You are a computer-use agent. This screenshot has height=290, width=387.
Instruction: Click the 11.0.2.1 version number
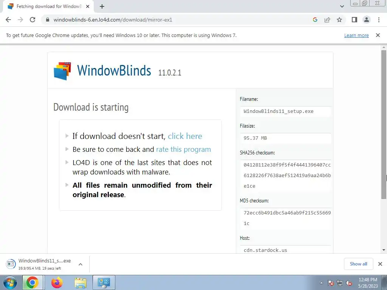tap(170, 72)
